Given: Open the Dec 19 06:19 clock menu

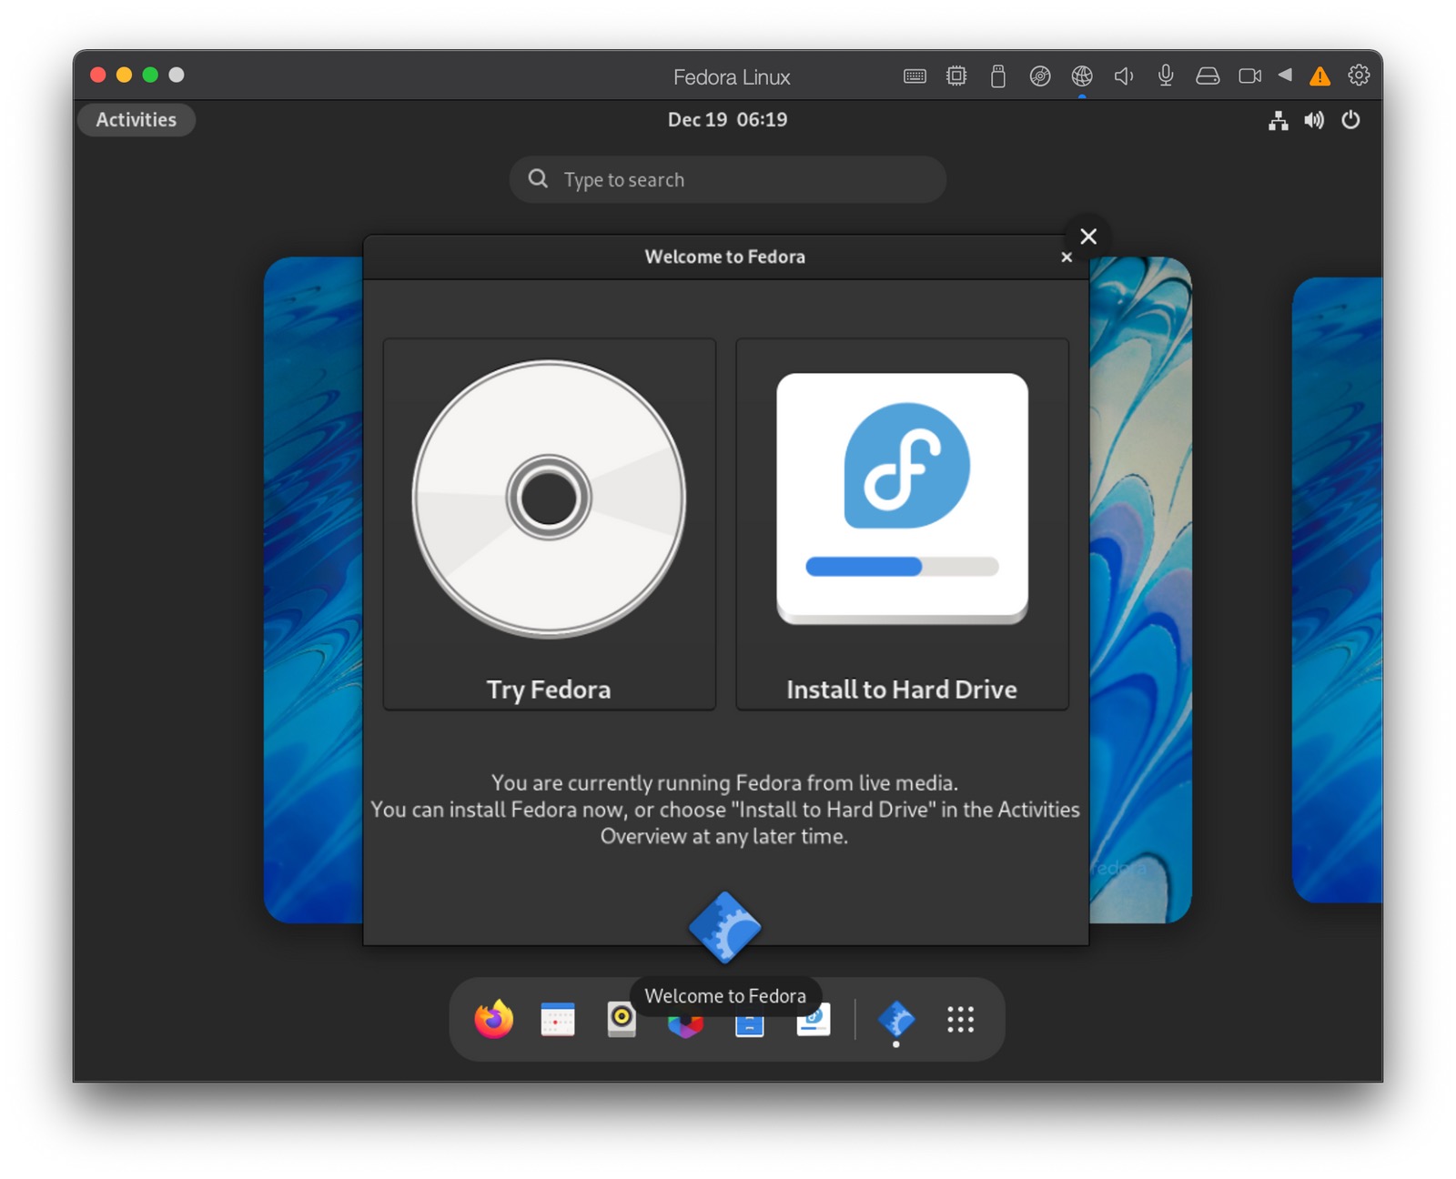Looking at the screenshot, I should pos(727,120).
